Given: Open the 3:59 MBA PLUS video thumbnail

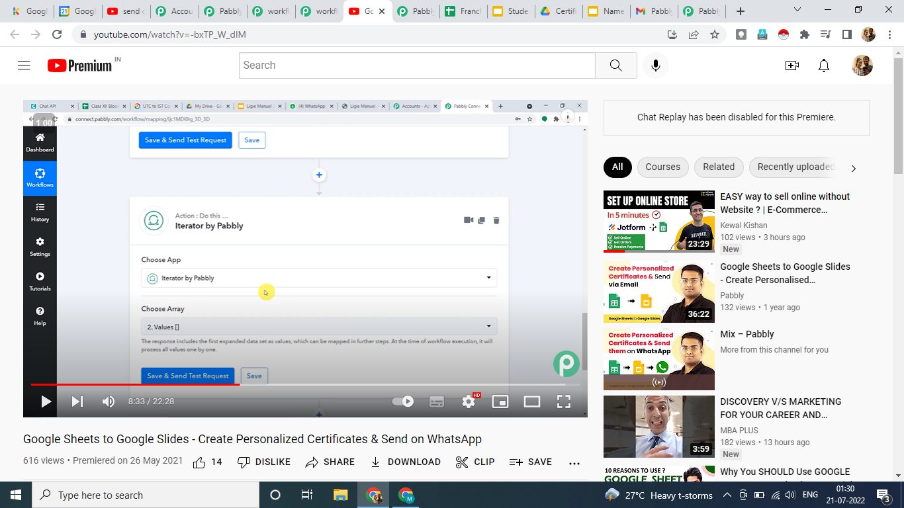Looking at the screenshot, I should pos(659,427).
